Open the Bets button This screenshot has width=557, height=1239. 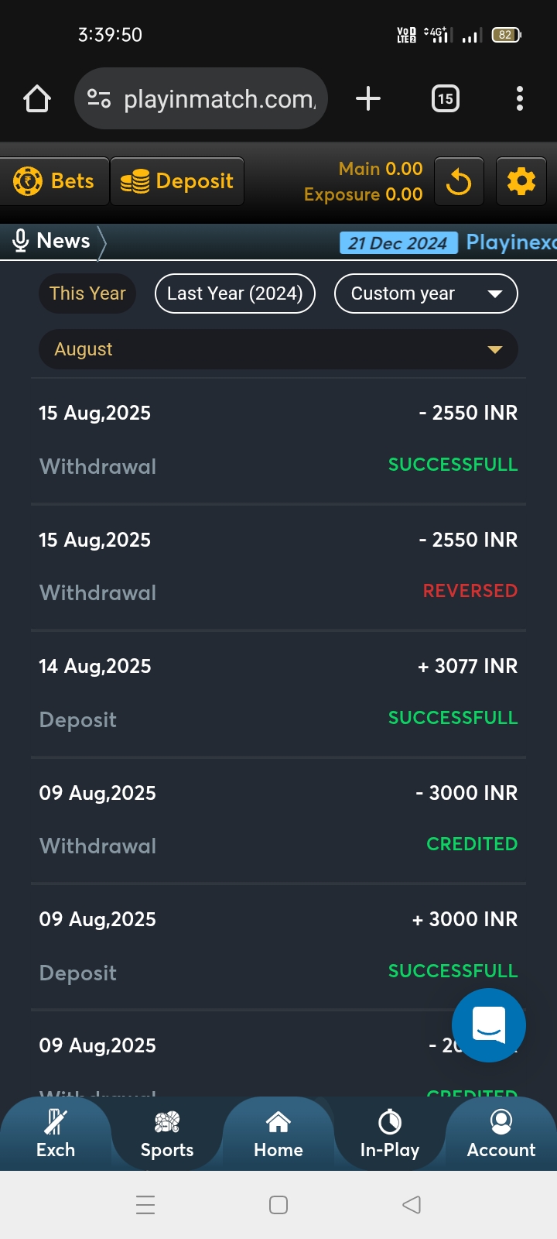pyautogui.click(x=54, y=181)
